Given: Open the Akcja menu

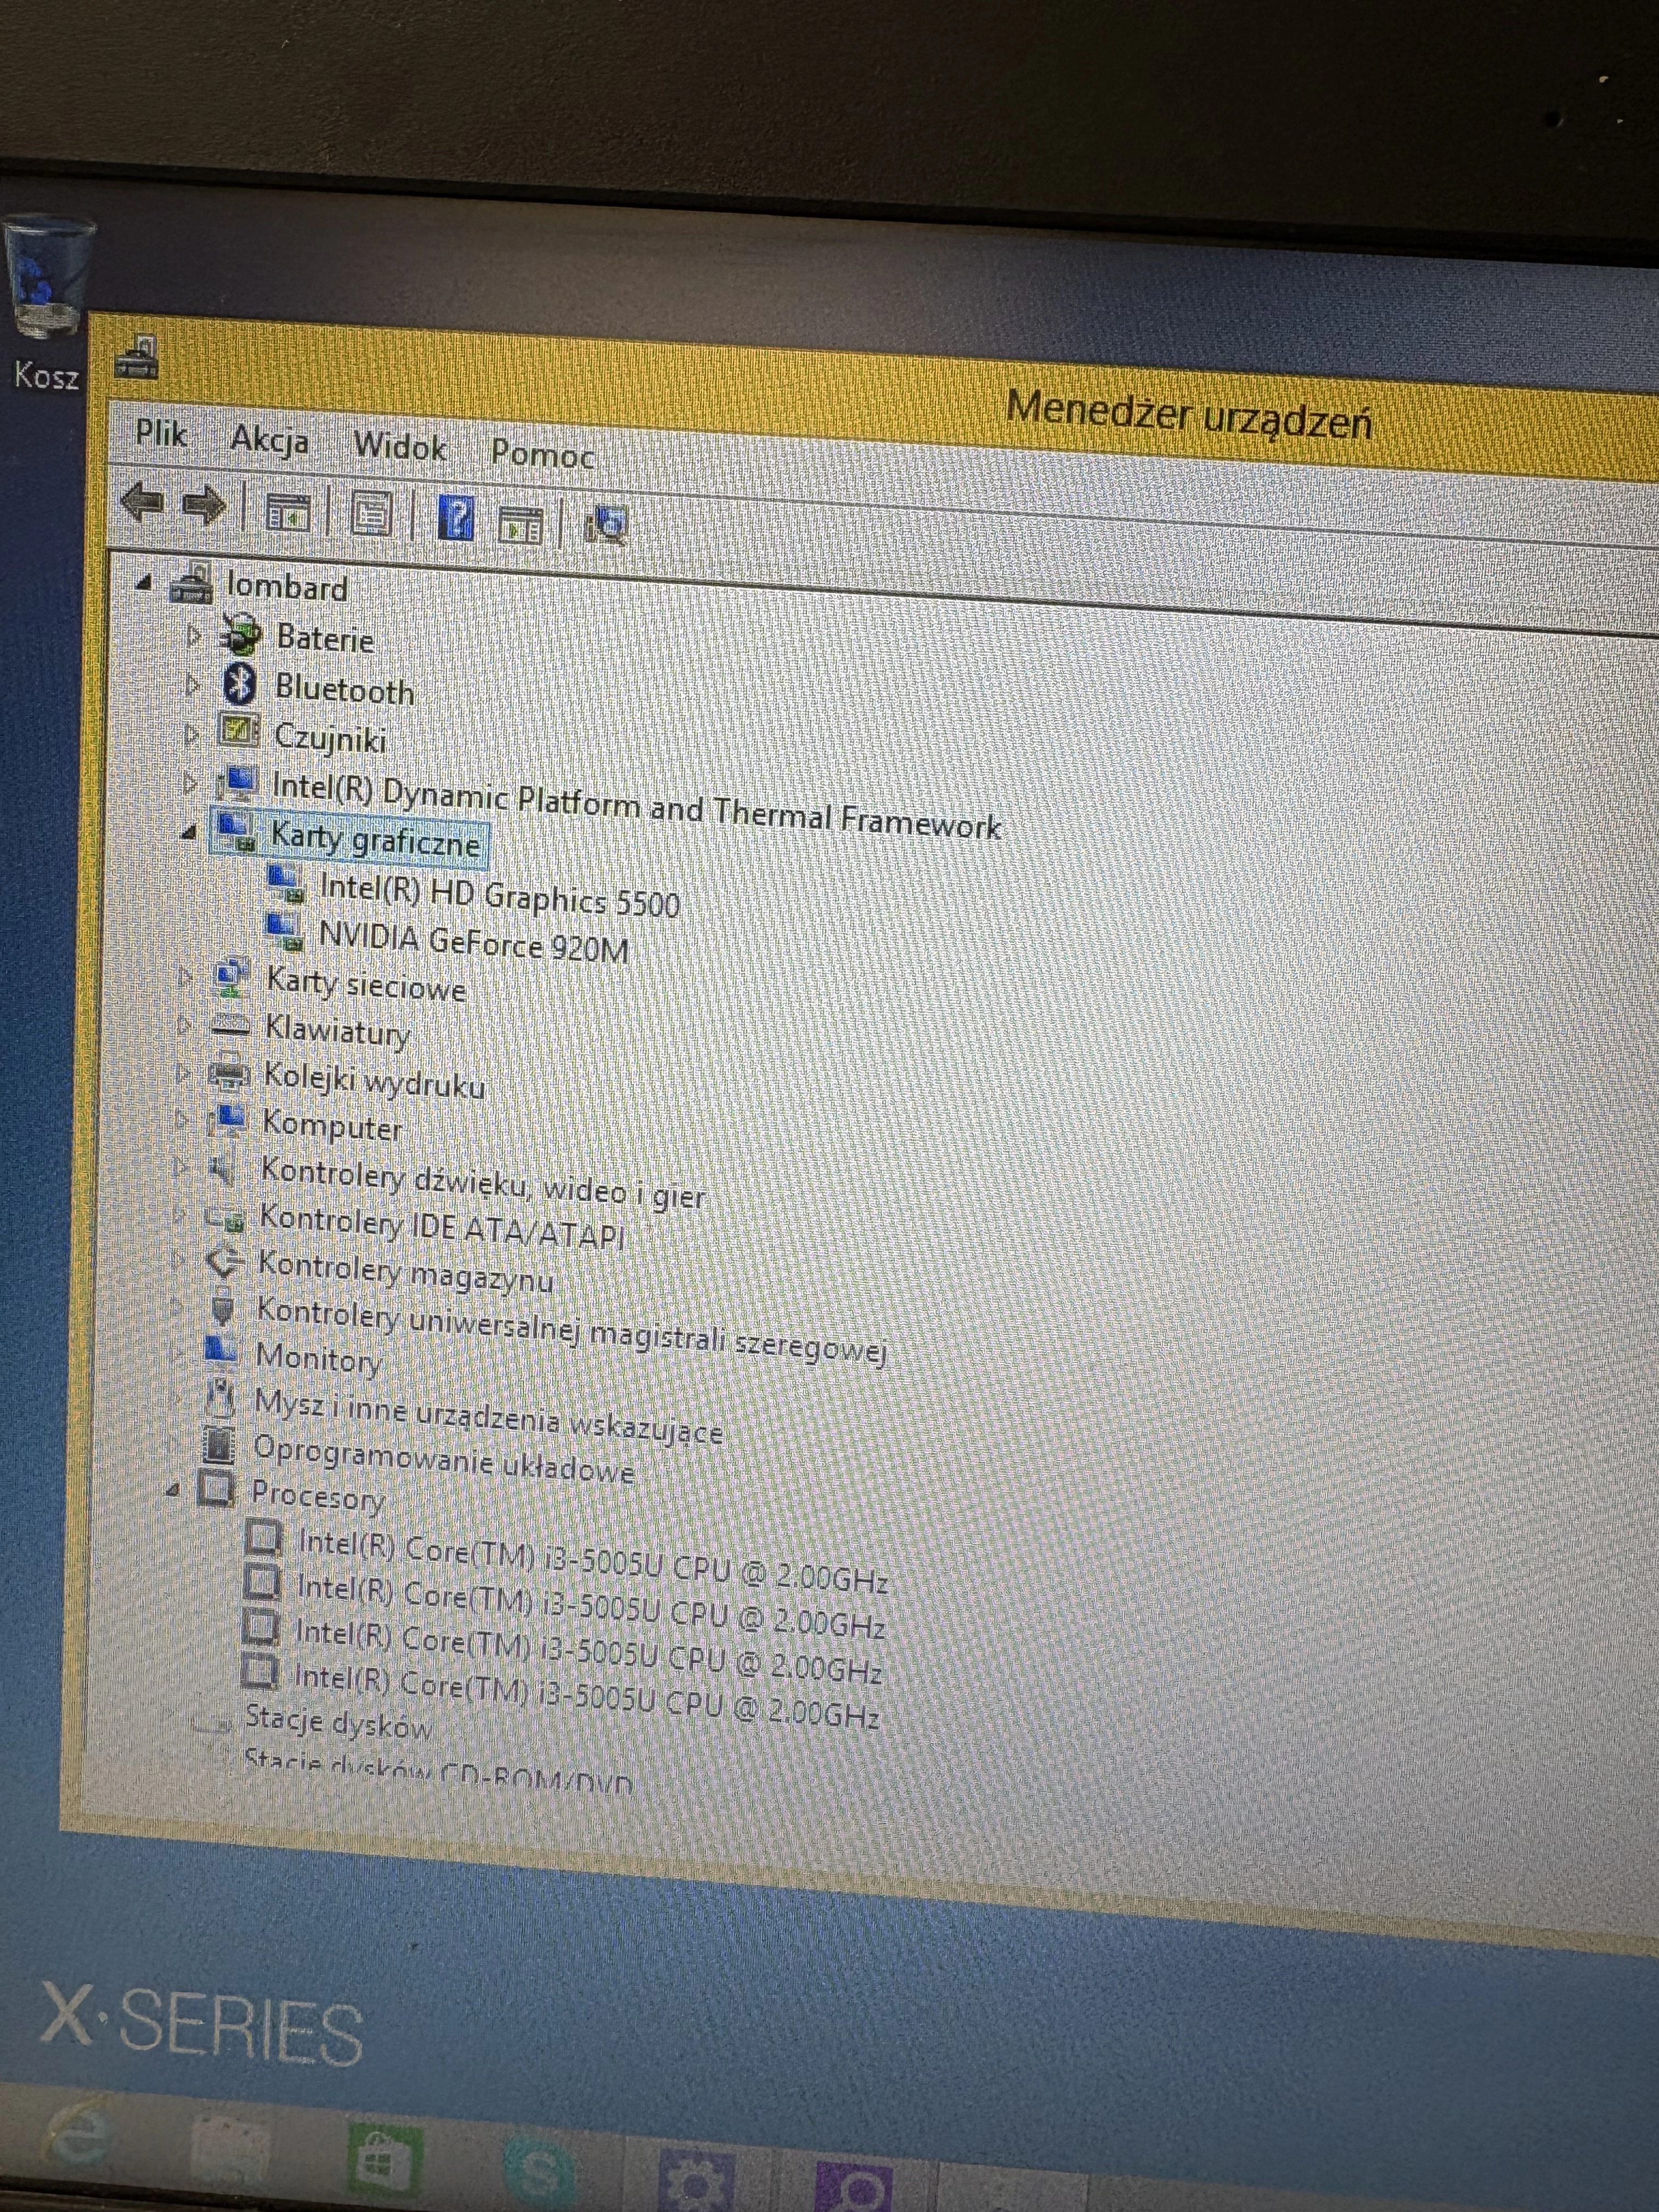Looking at the screenshot, I should 270,440.
